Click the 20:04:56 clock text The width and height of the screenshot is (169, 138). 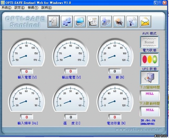(148, 121)
